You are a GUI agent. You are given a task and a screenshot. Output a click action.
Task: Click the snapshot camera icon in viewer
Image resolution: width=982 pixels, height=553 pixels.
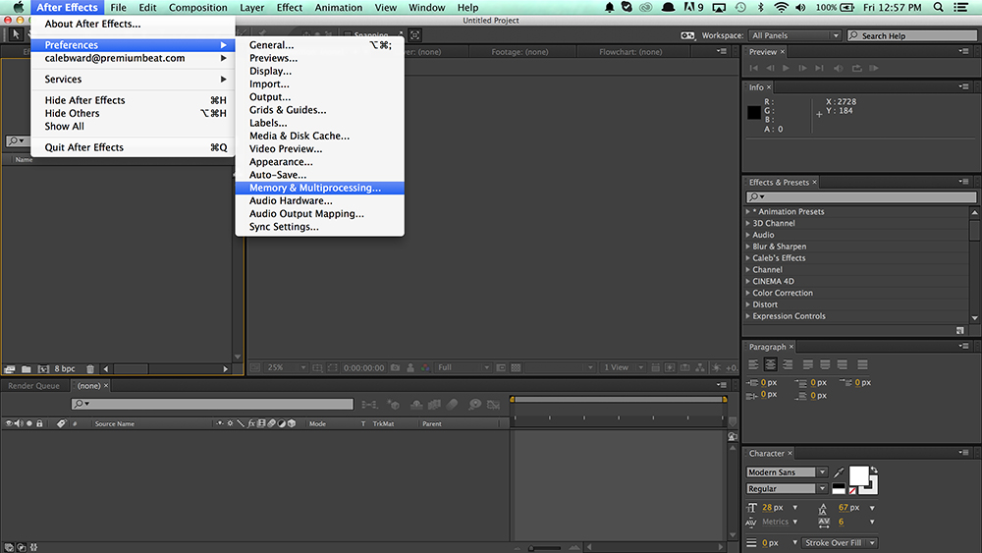[x=395, y=367]
